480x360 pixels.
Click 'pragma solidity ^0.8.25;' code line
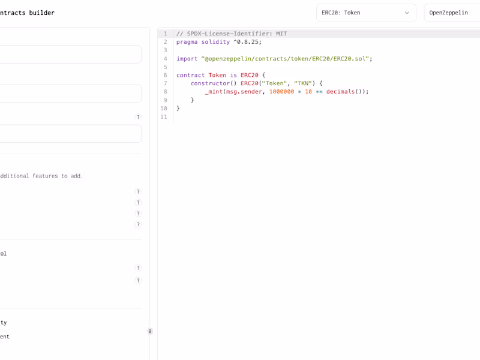[x=219, y=42]
